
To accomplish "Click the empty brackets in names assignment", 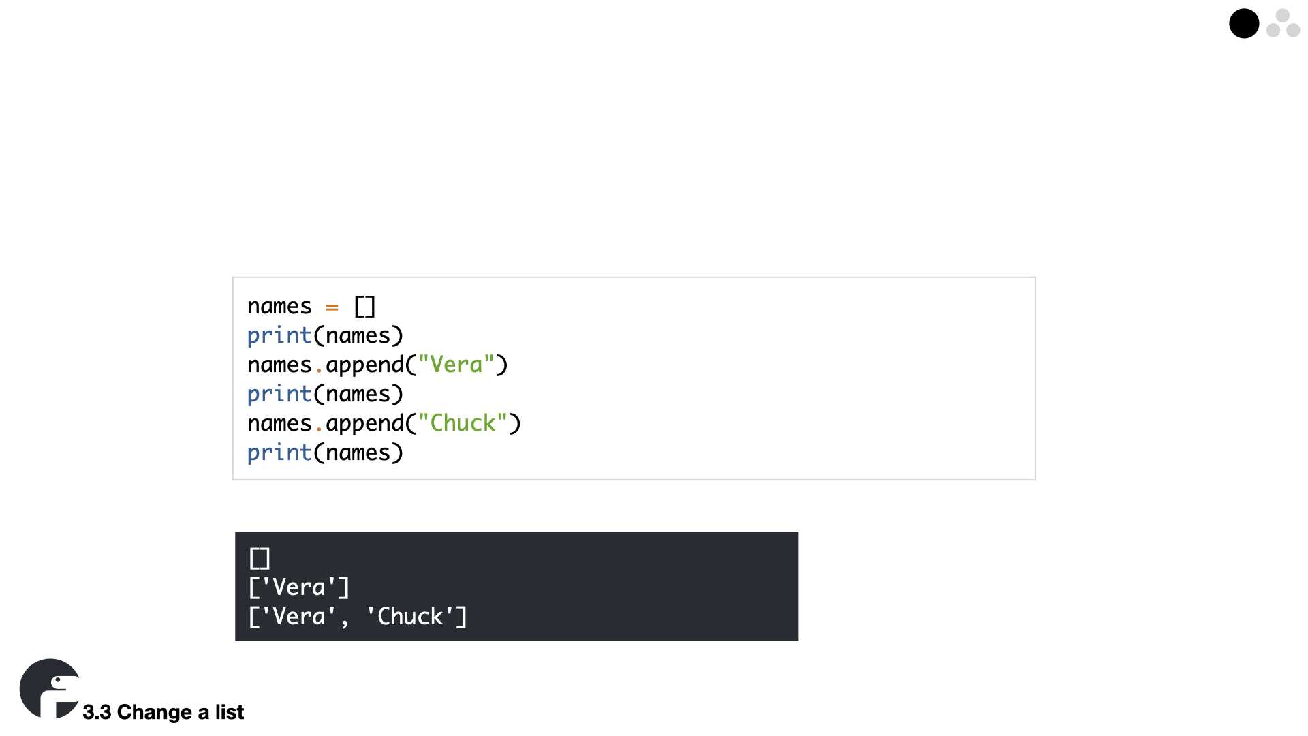I will 364,307.
